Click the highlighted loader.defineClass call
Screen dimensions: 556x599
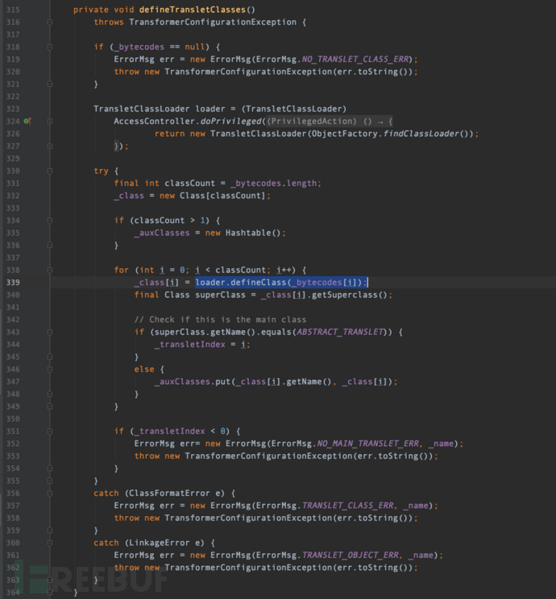pyautogui.click(x=280, y=283)
